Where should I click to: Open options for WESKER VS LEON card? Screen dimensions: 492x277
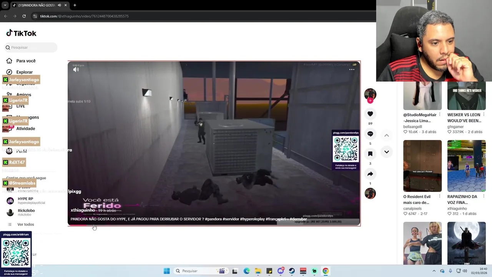click(x=484, y=115)
